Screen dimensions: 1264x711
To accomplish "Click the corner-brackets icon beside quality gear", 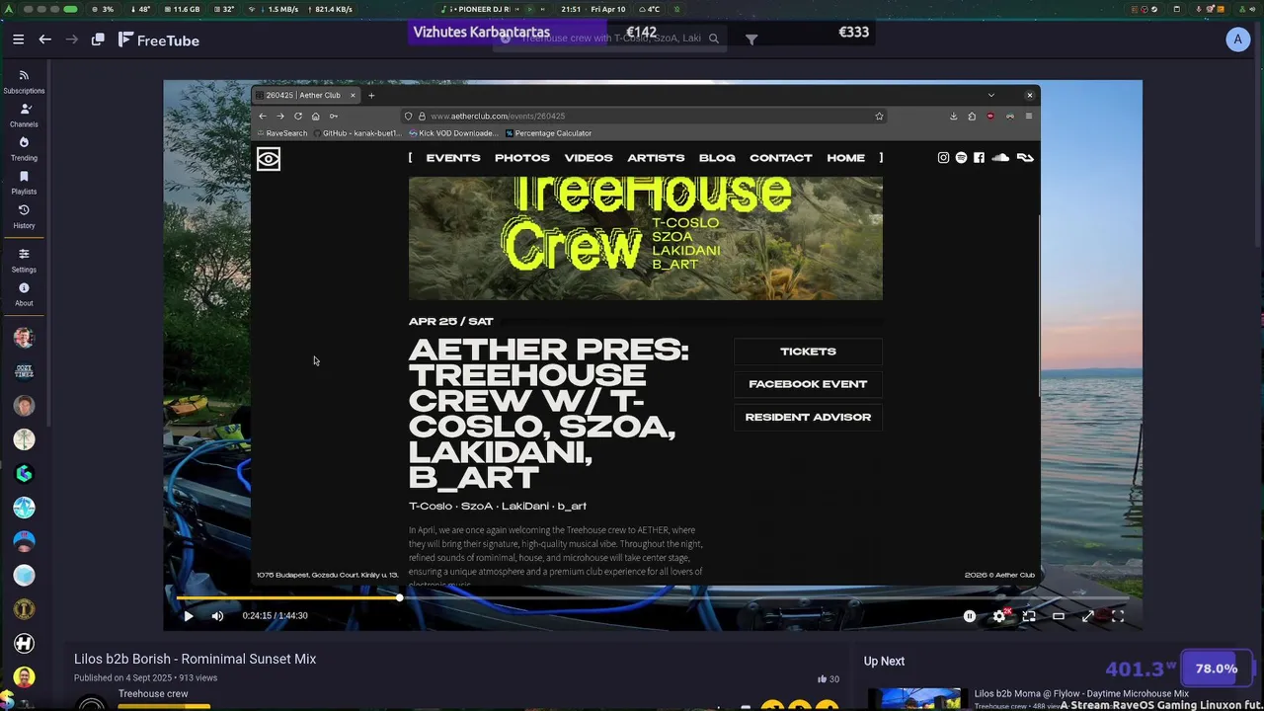I will pos(1029,616).
